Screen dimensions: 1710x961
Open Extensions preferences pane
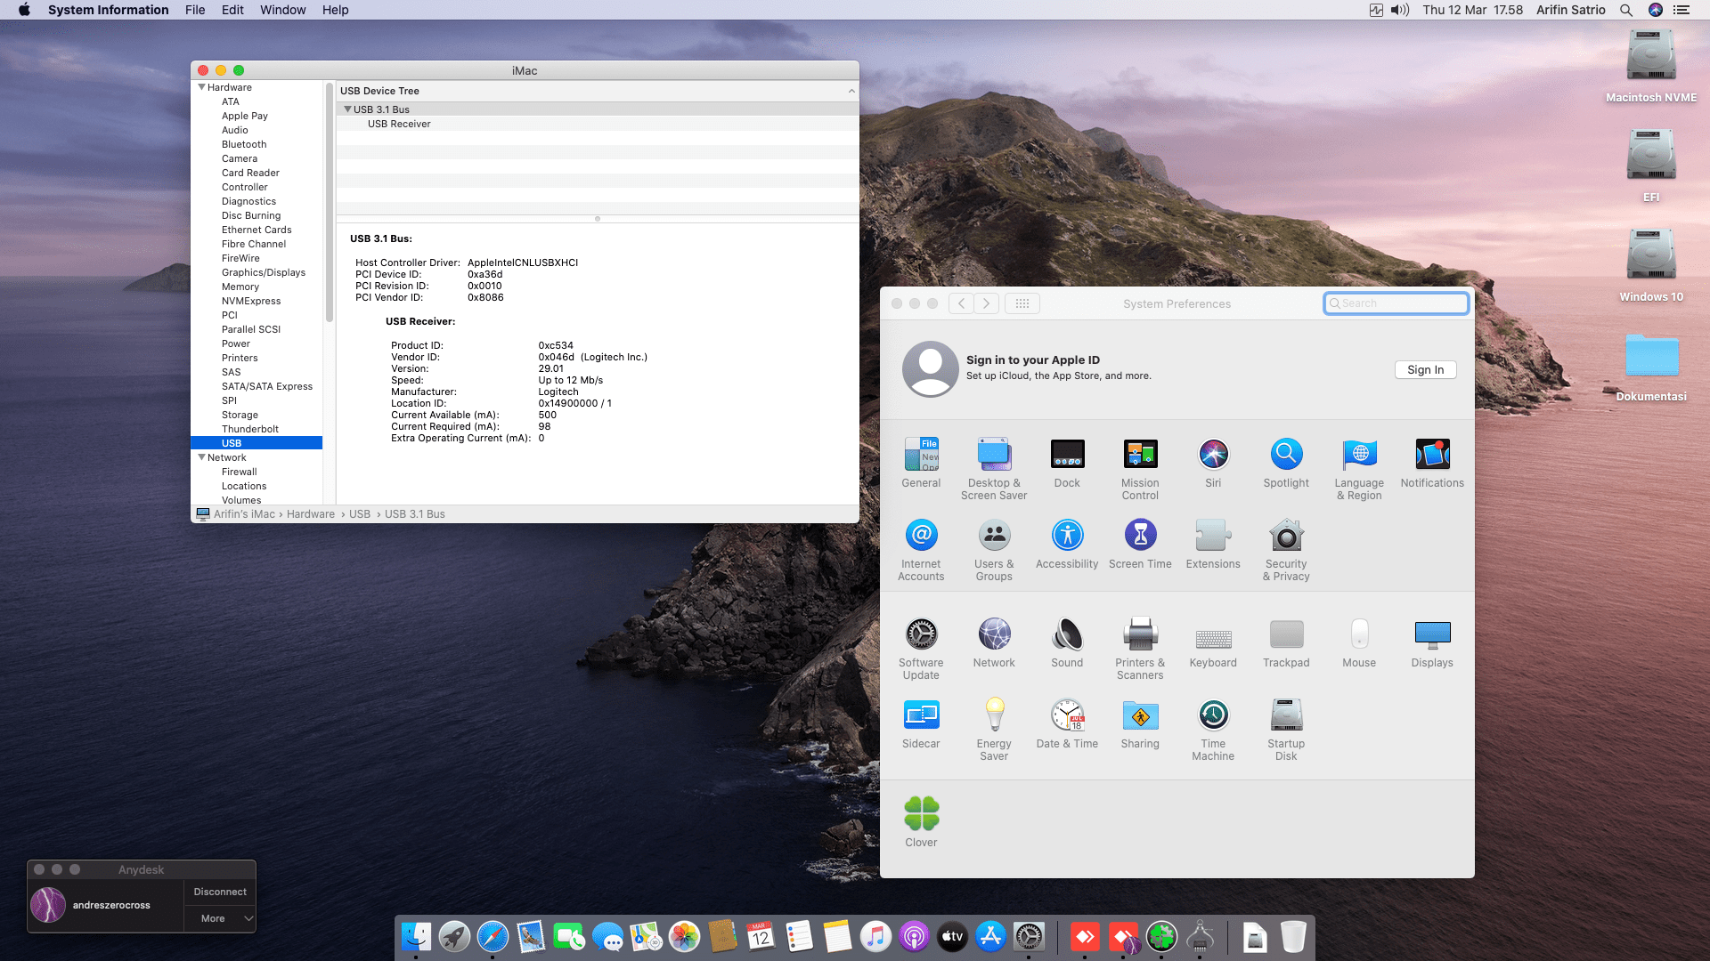pyautogui.click(x=1213, y=544)
